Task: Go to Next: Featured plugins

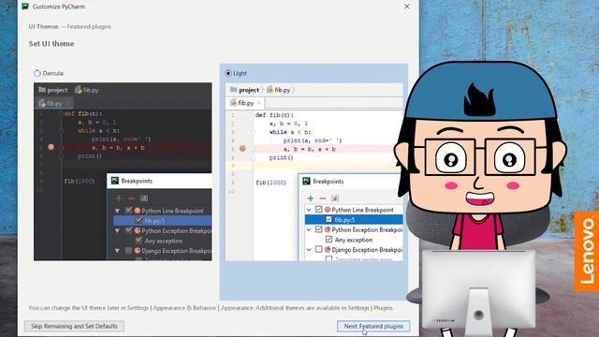Action: (373, 326)
